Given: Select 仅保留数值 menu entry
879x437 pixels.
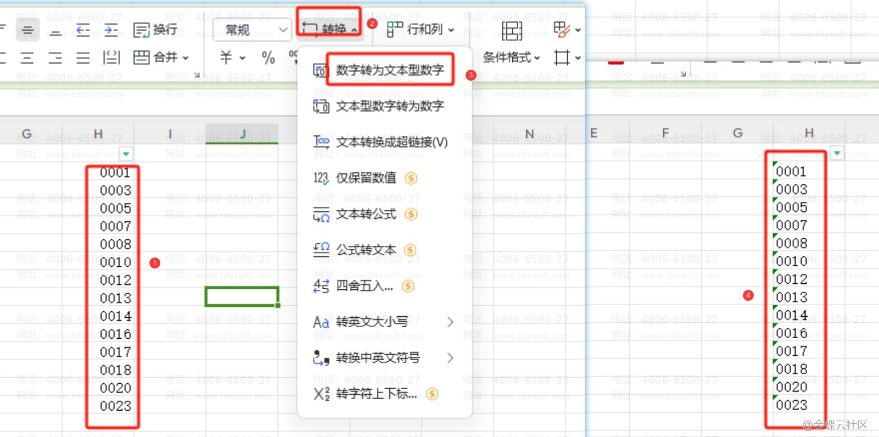Looking at the screenshot, I should (x=384, y=178).
